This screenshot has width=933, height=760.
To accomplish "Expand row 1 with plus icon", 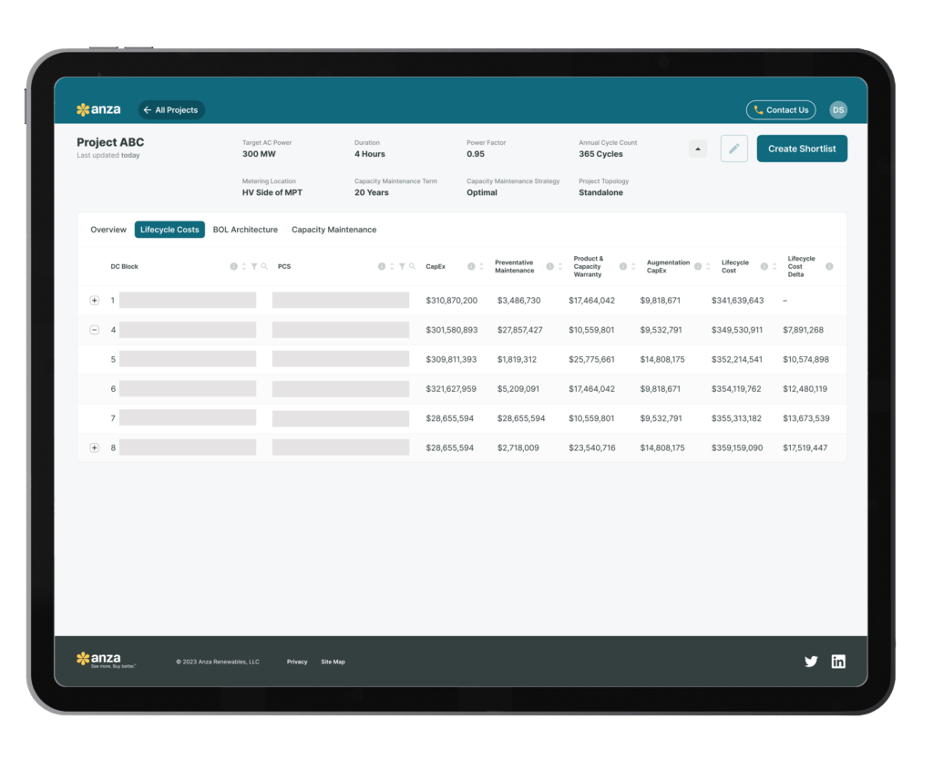I will point(94,301).
